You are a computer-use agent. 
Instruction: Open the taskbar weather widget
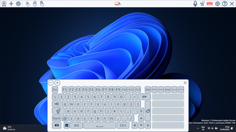coord(9,128)
